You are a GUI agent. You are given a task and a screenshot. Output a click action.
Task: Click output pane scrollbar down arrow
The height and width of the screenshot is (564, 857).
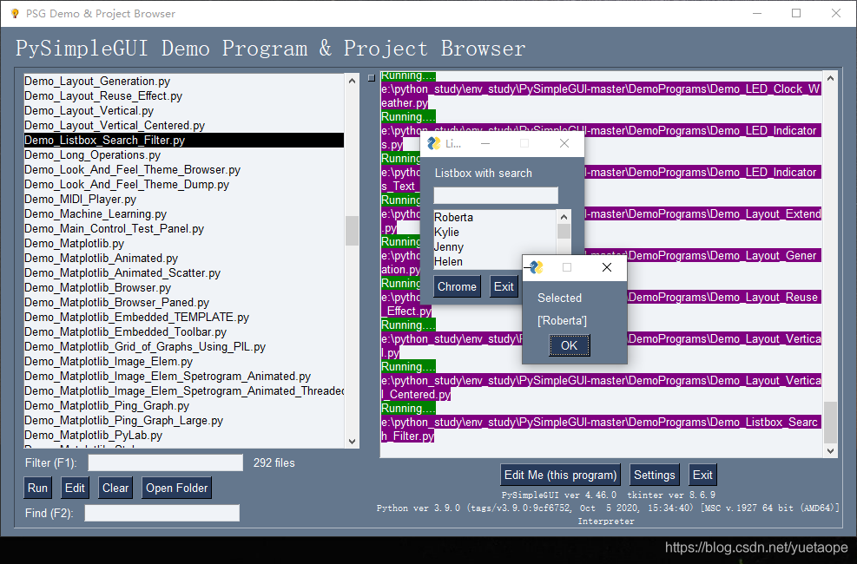pyautogui.click(x=830, y=451)
